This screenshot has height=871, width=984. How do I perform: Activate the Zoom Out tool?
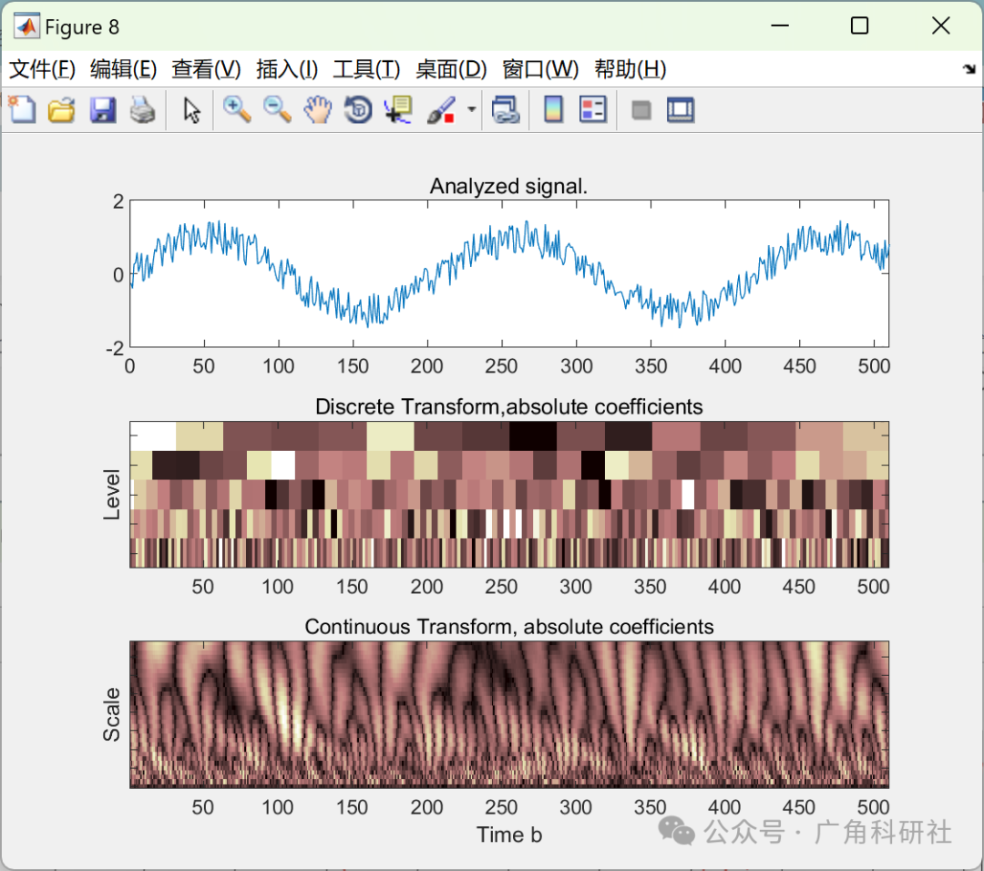click(x=277, y=110)
